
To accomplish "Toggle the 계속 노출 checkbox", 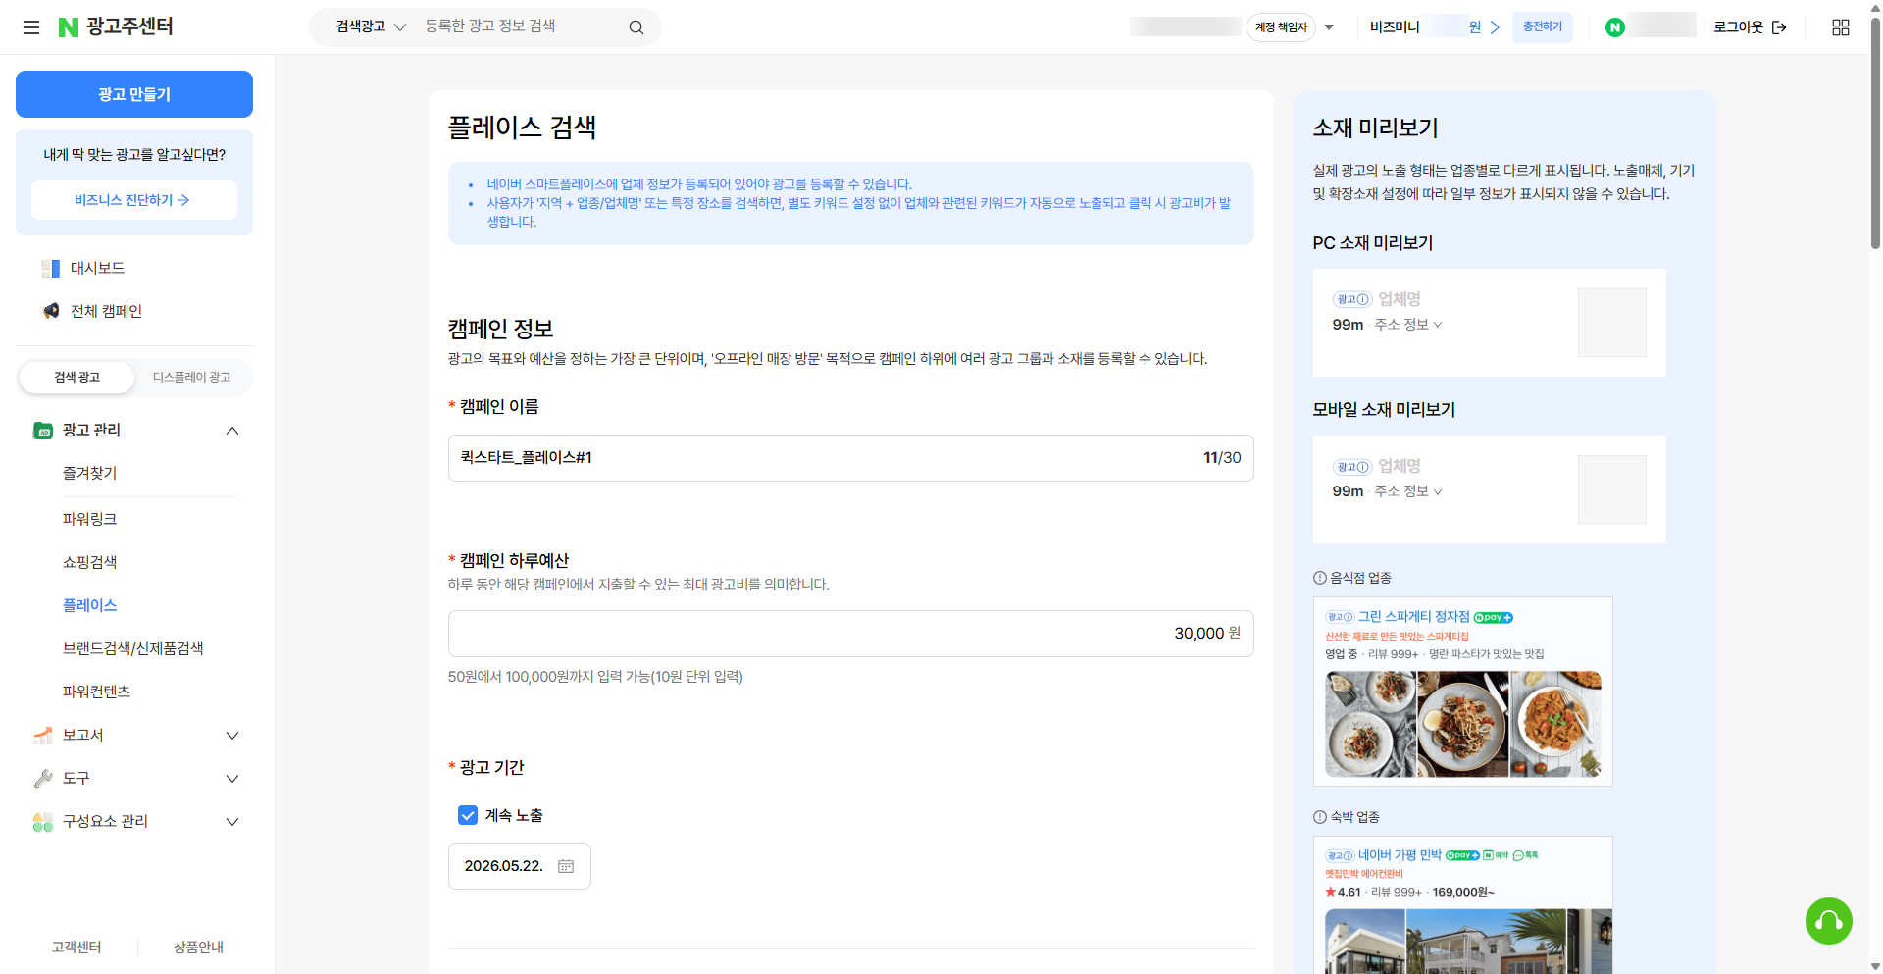I will [x=468, y=815].
